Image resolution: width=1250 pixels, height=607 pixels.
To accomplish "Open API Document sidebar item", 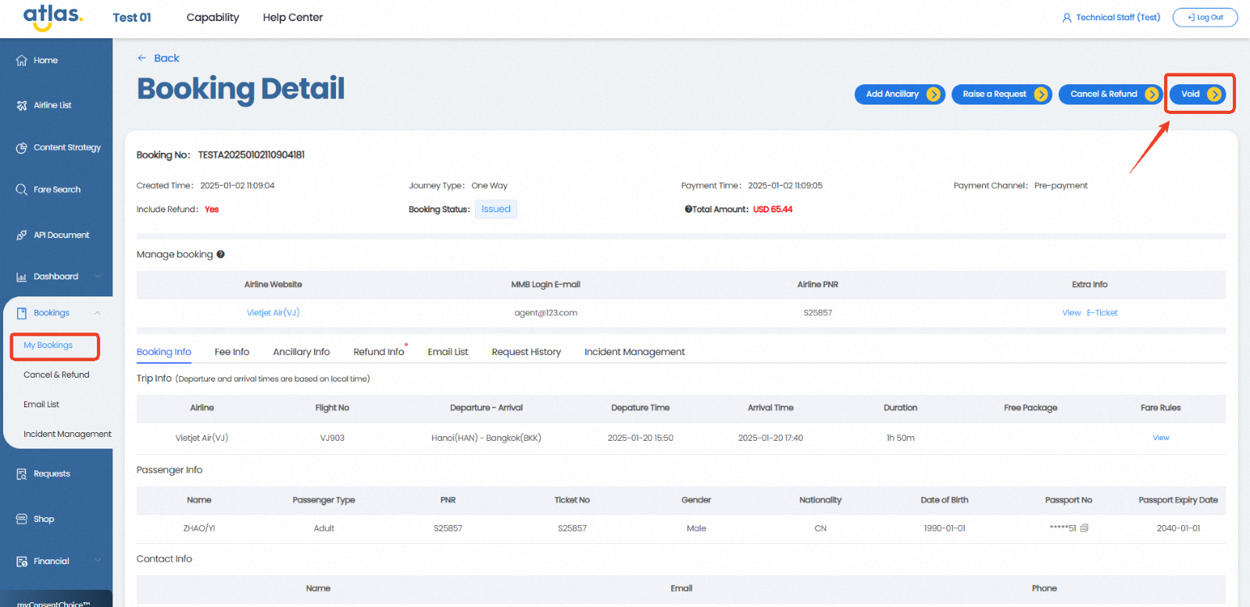I will point(60,235).
